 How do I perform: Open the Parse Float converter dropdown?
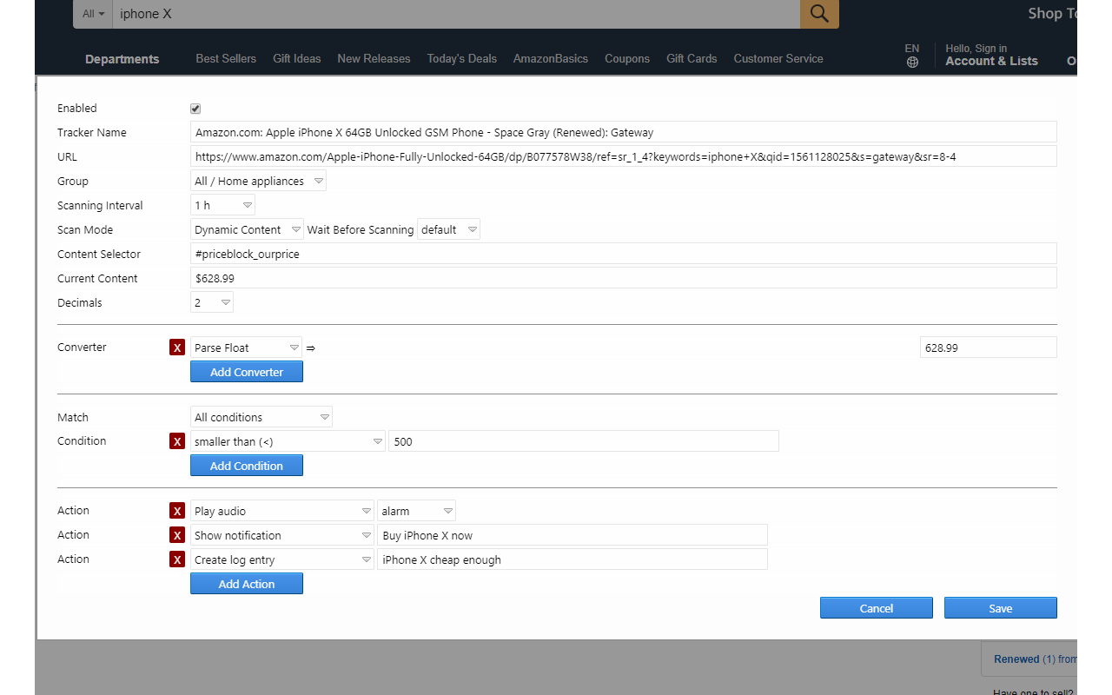246,347
